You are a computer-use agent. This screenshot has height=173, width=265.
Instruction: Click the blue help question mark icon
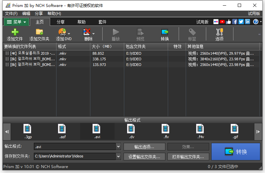256,22
